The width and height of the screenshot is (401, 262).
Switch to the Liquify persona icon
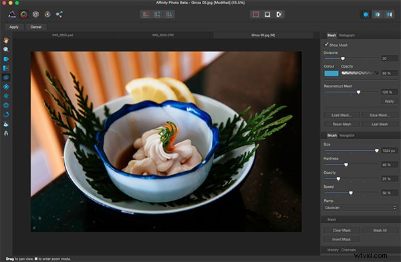coord(24,14)
